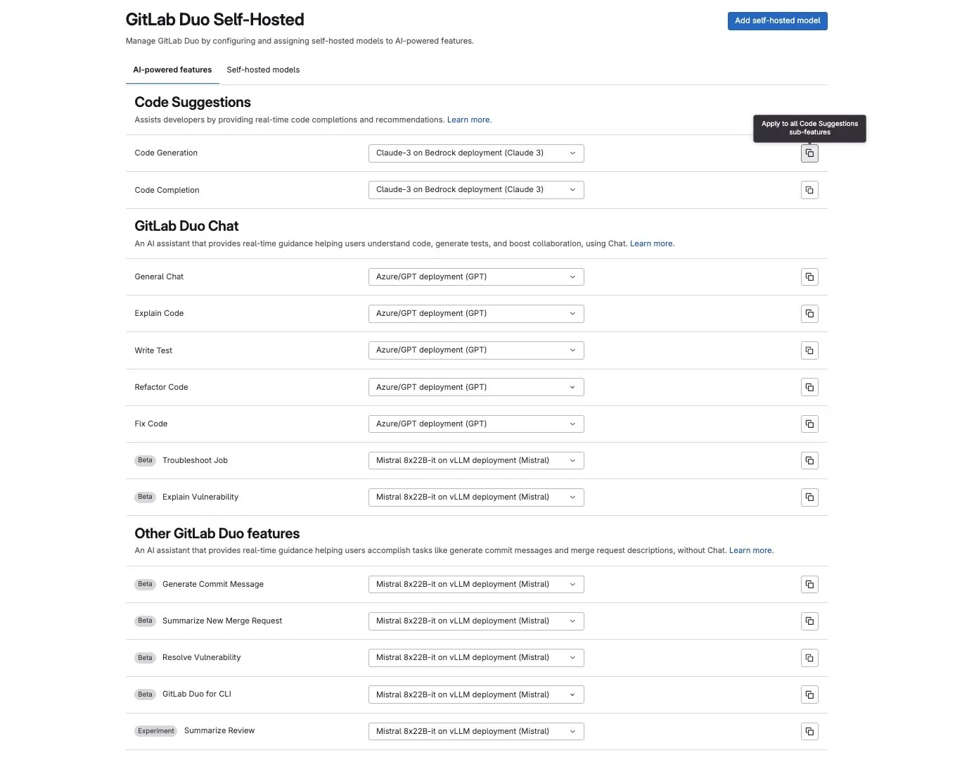Select the AI-powered features tab

(x=172, y=70)
